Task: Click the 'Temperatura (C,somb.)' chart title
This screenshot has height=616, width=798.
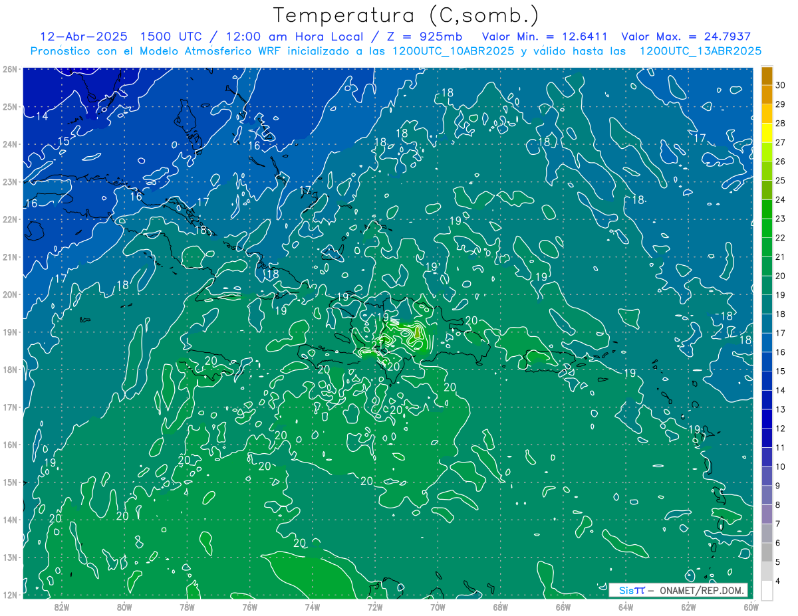Action: coord(406,15)
